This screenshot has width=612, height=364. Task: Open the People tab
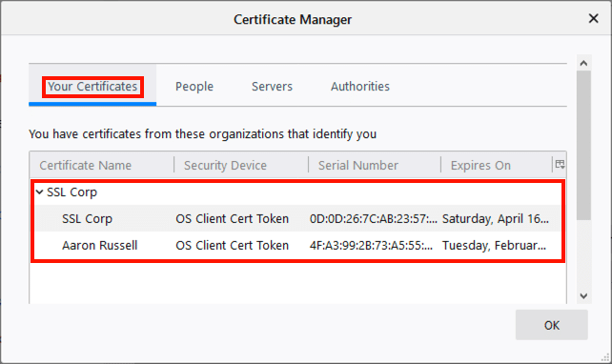194,86
